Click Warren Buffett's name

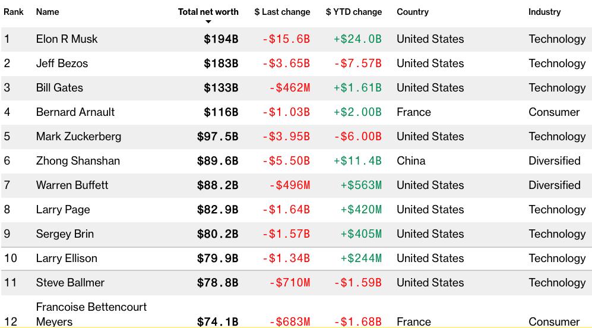(72, 185)
